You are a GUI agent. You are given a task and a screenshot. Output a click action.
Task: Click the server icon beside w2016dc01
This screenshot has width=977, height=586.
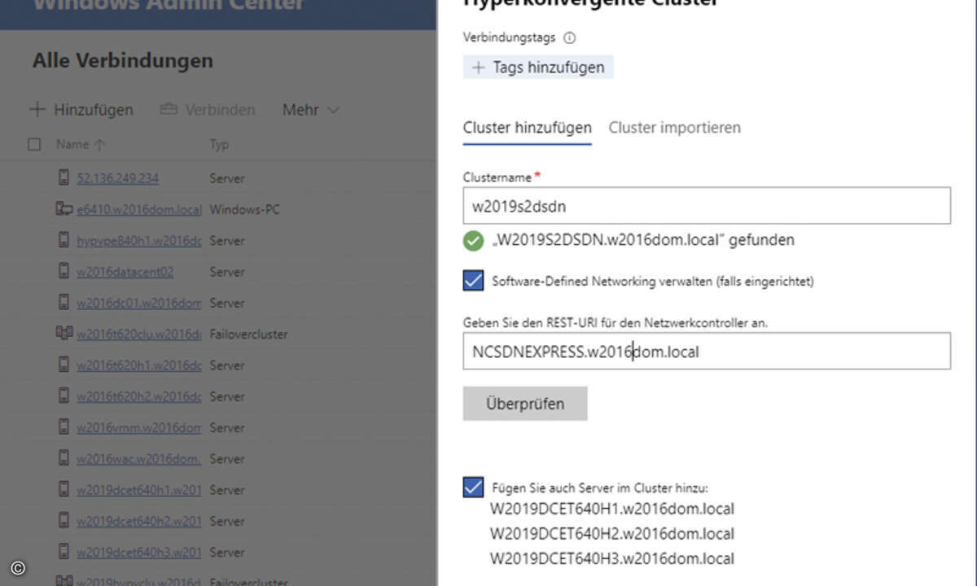[x=64, y=302]
